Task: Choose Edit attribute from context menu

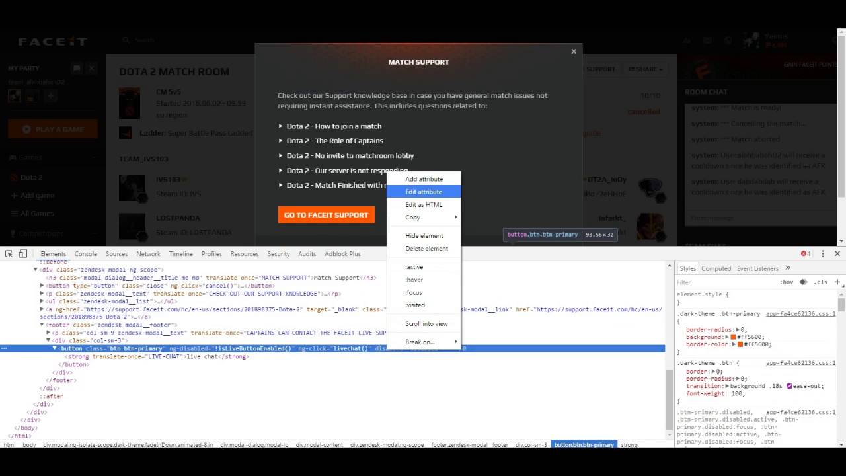Action: click(x=424, y=192)
